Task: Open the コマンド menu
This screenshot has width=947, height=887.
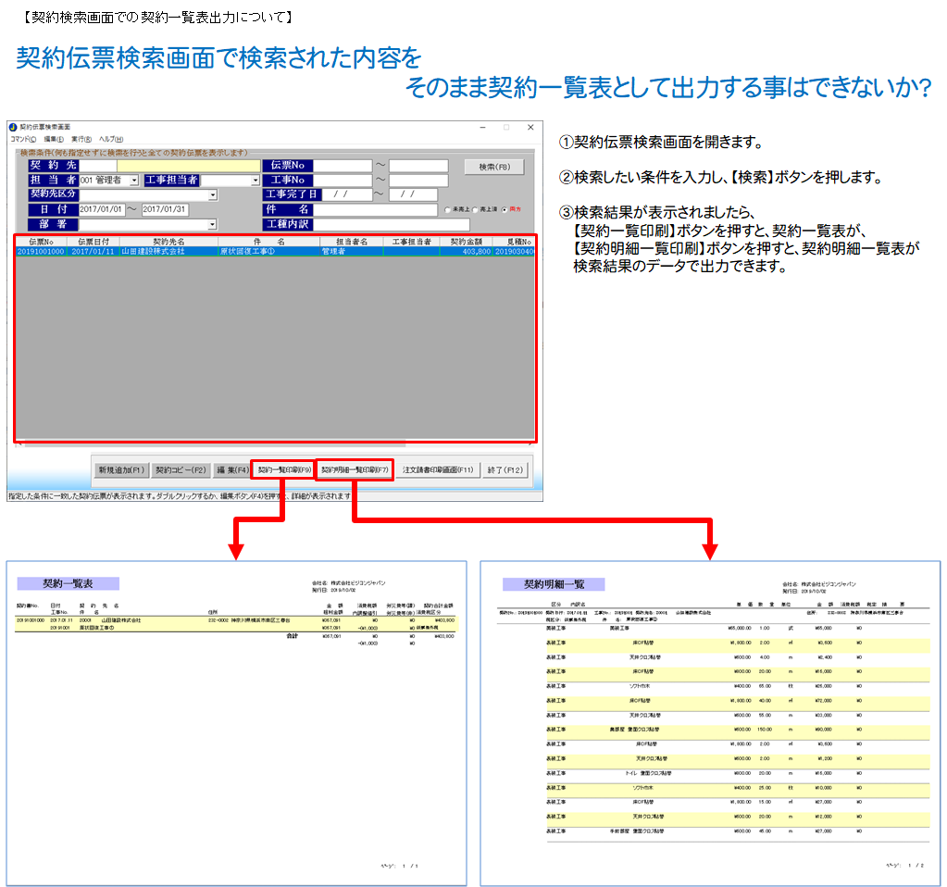Action: (x=23, y=139)
